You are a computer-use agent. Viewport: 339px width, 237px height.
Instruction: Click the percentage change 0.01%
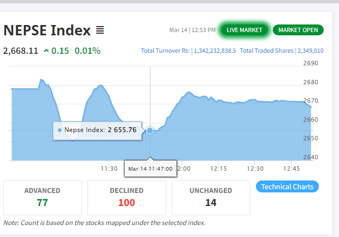click(x=87, y=51)
